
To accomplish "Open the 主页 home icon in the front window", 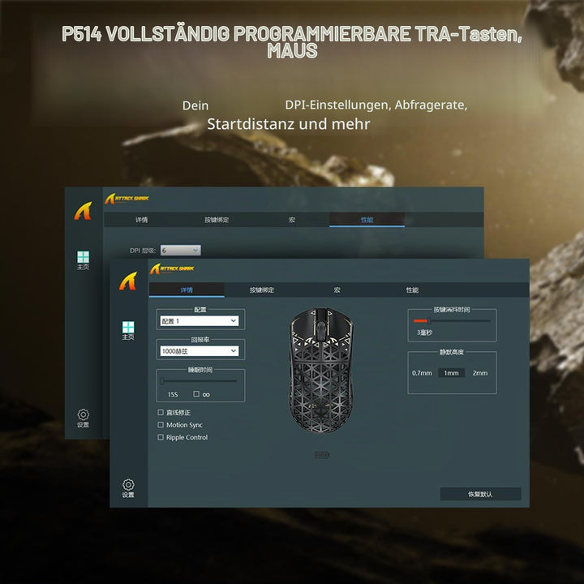I will pos(128,330).
